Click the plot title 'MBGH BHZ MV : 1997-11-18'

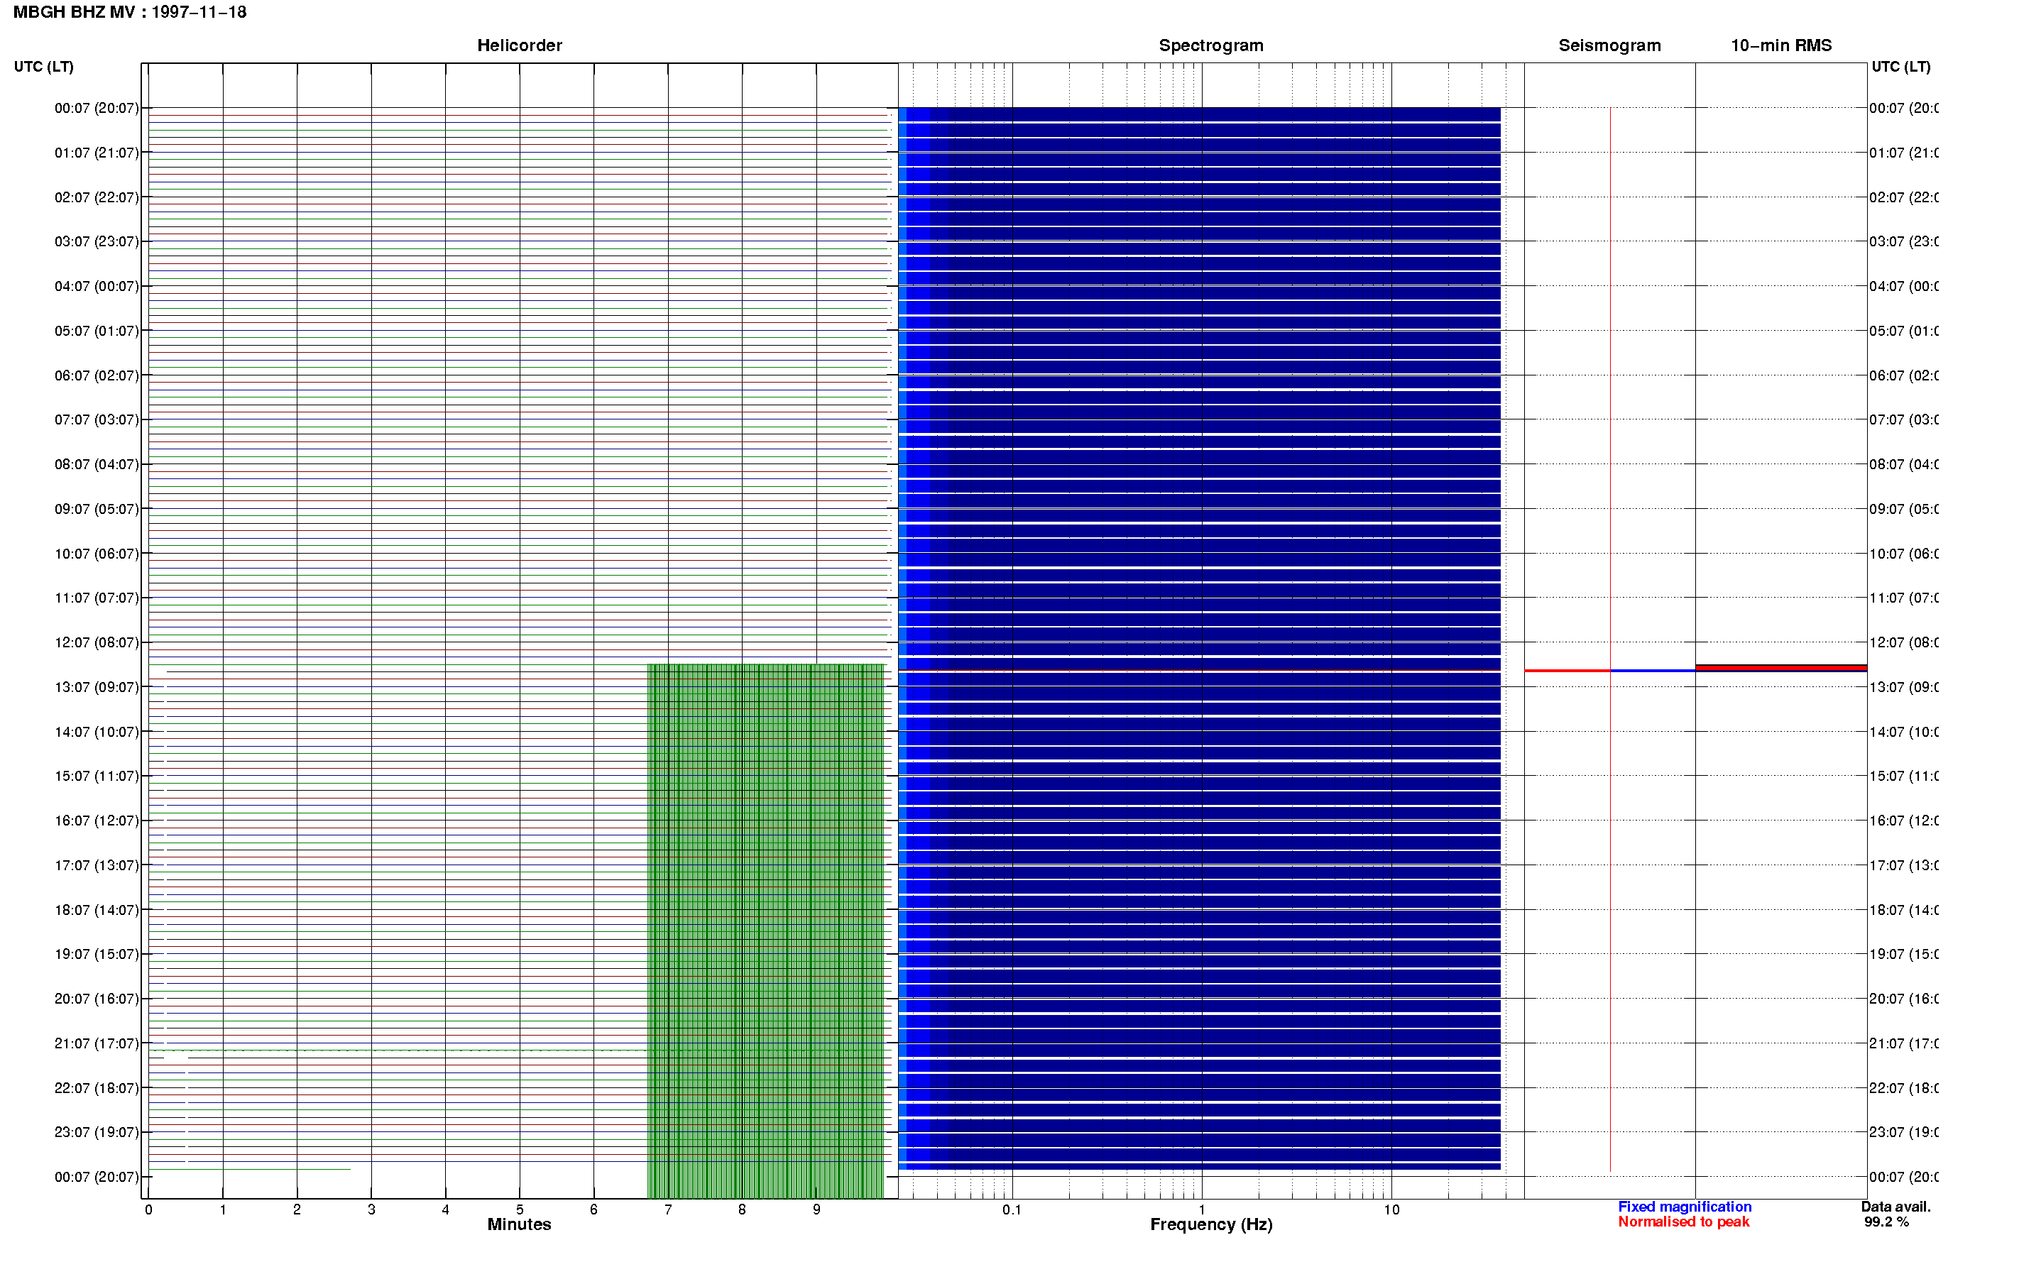click(x=130, y=13)
